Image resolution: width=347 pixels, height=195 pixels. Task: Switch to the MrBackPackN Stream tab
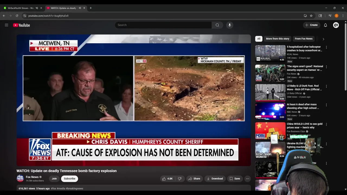[21, 8]
